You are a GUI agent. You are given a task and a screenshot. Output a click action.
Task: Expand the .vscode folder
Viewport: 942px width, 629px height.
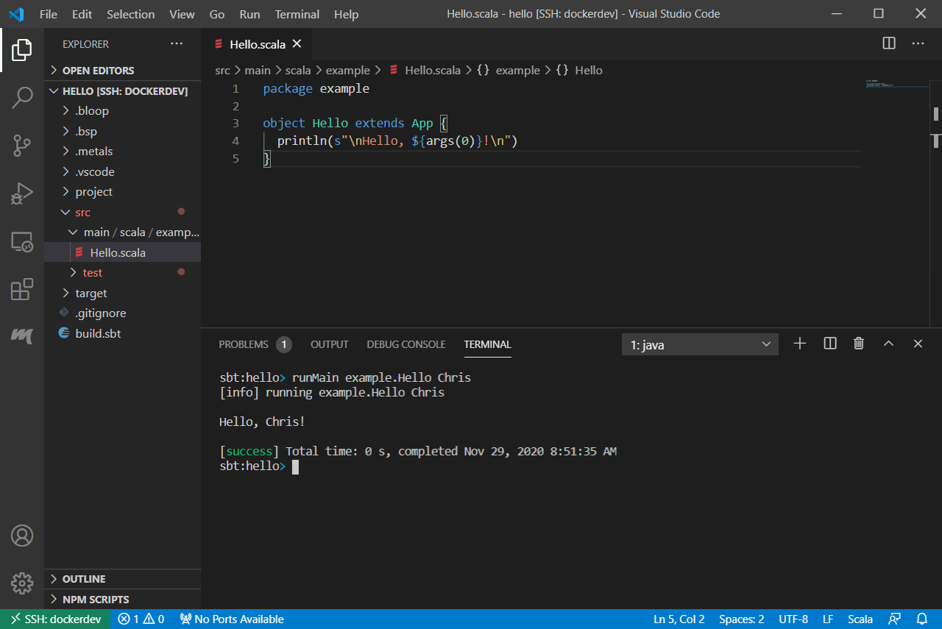[122, 172]
